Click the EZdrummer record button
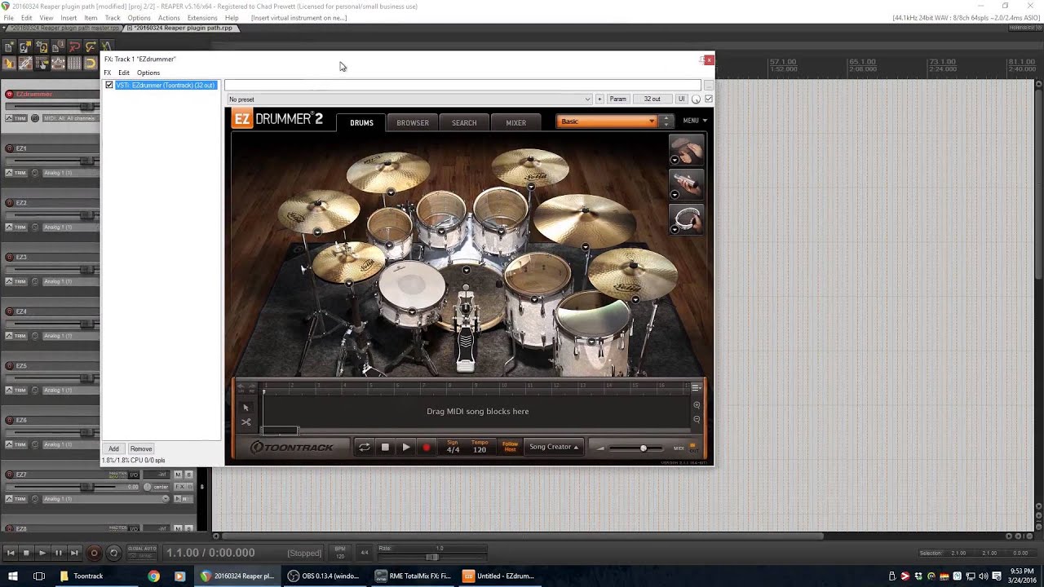The image size is (1044, 587). 426,447
